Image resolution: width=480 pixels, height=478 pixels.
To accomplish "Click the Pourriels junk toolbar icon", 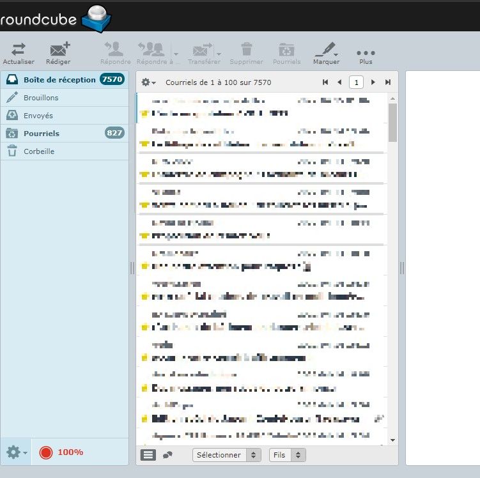I will (x=286, y=50).
